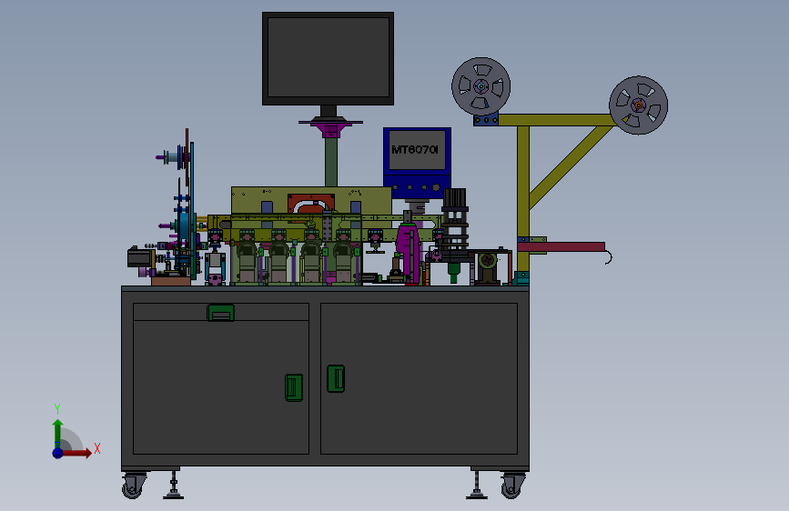Select the stepper motor at the machine's left edge
789x511 pixels.
click(139, 257)
